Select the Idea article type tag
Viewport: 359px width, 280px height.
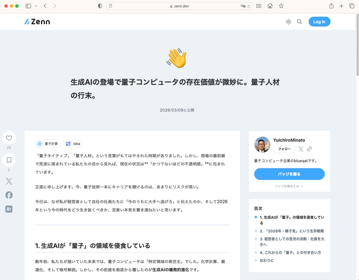73,144
